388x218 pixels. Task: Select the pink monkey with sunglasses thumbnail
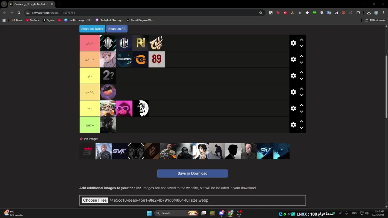124,108
